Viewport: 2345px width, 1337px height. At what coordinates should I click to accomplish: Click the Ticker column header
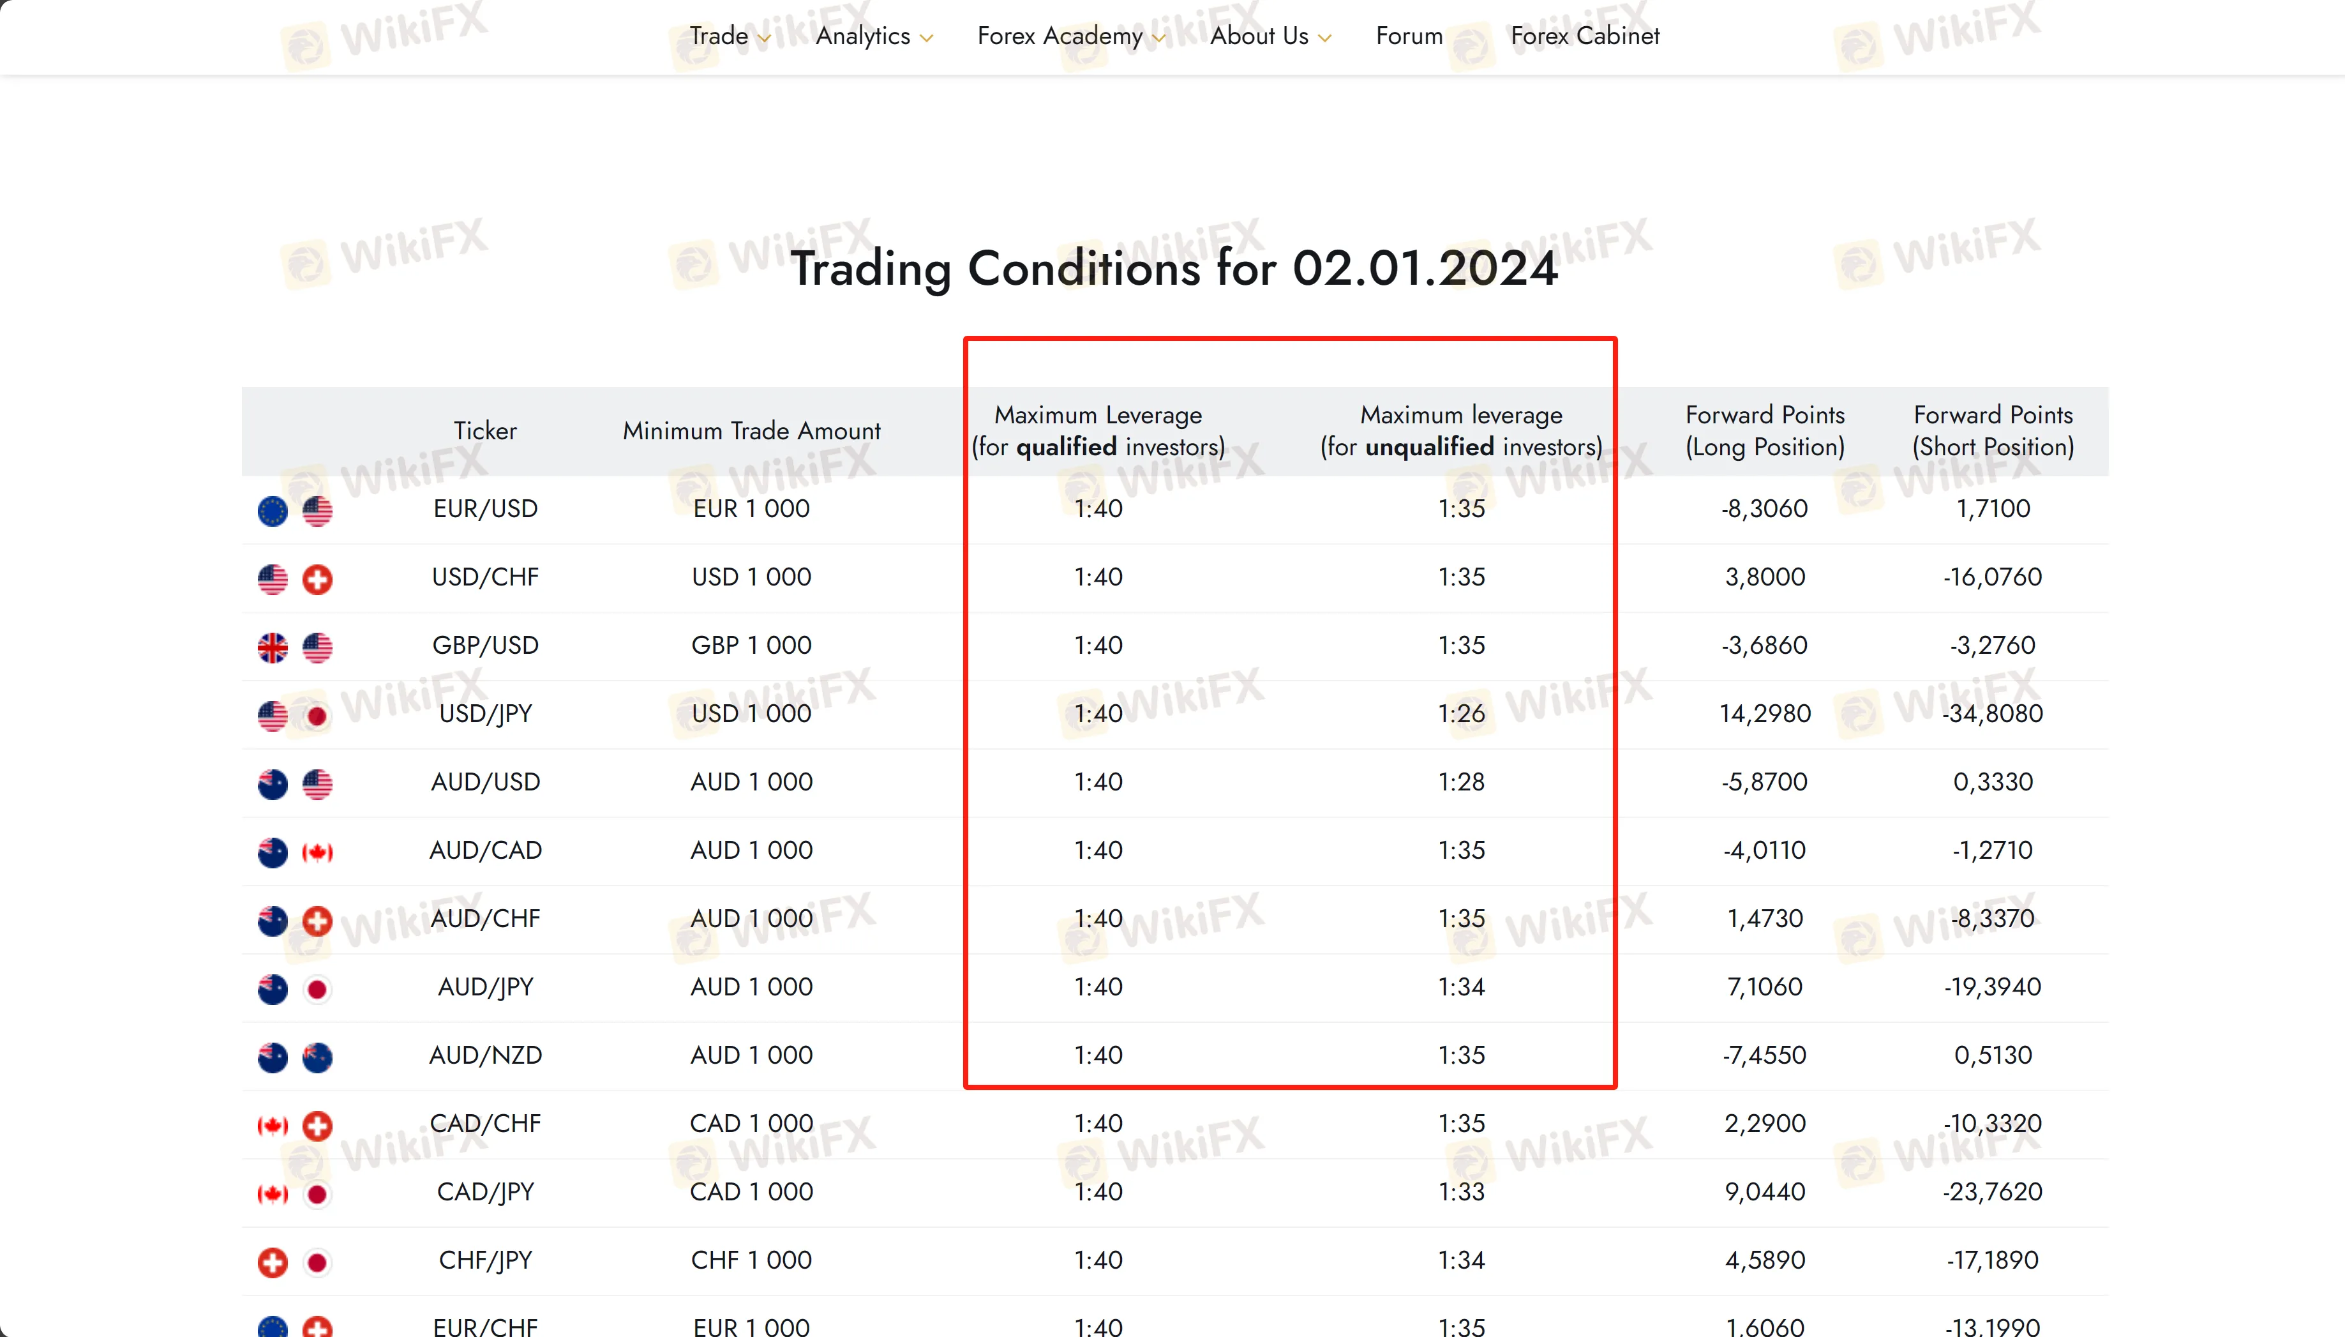tap(484, 431)
